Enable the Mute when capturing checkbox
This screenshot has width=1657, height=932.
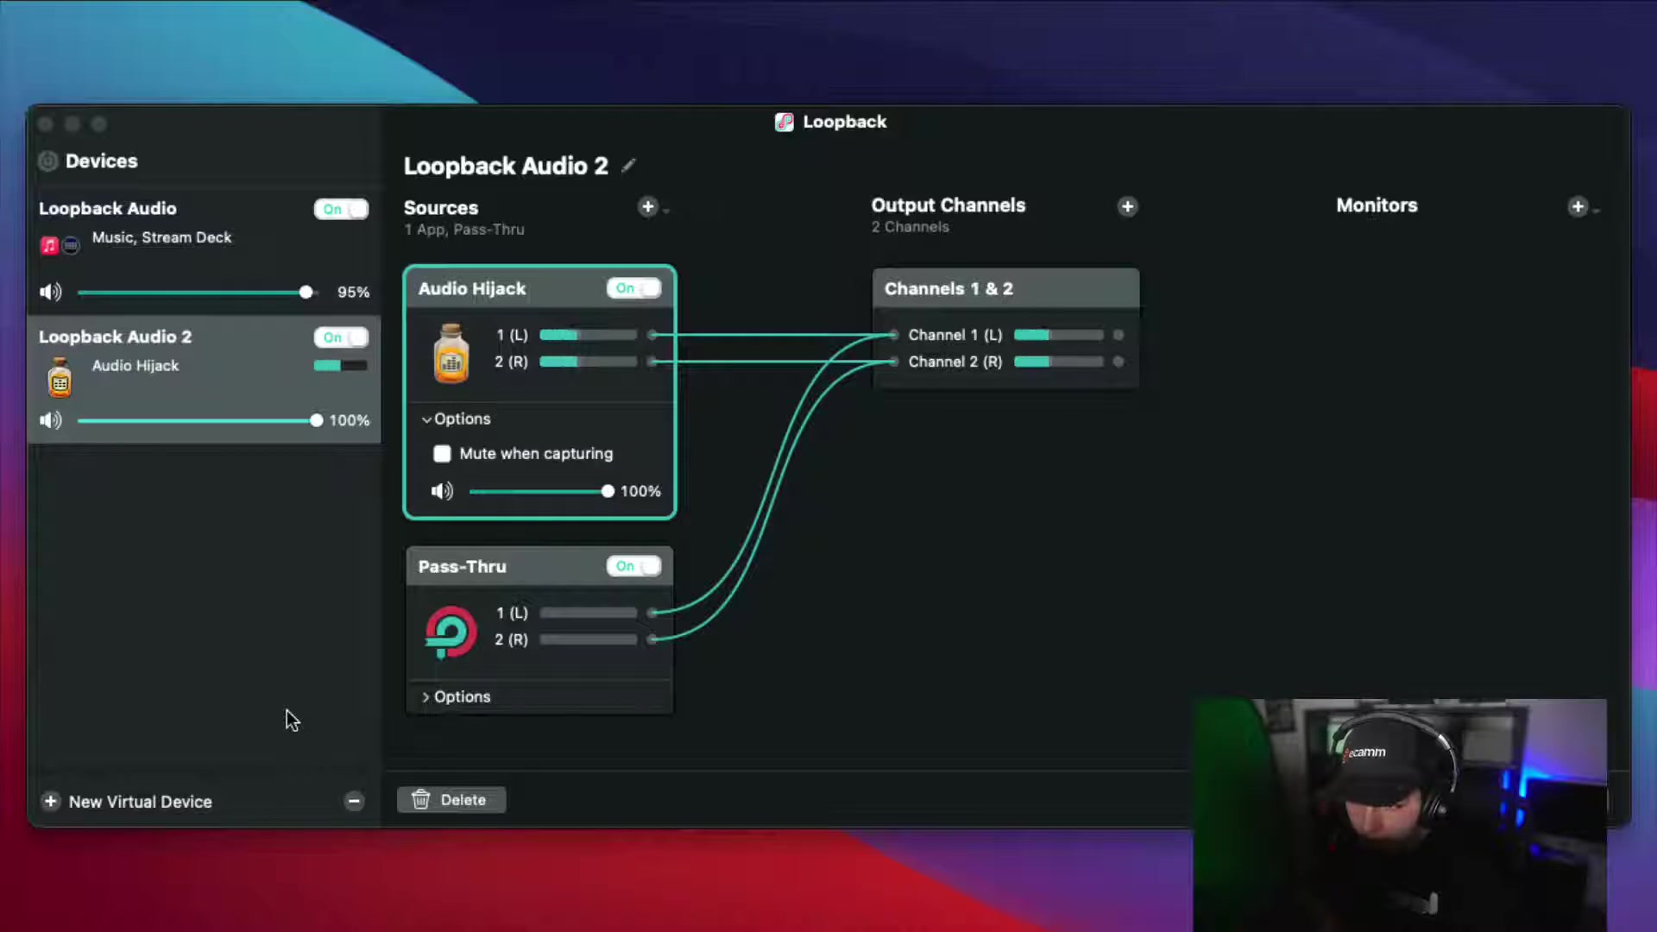pos(442,454)
